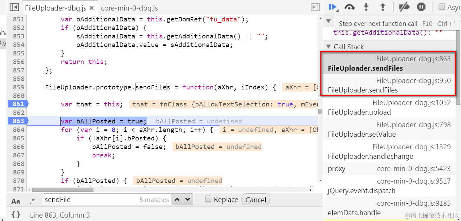Toggle match case Aa search option
Viewport: 461px width, 221px height.
[16, 201]
